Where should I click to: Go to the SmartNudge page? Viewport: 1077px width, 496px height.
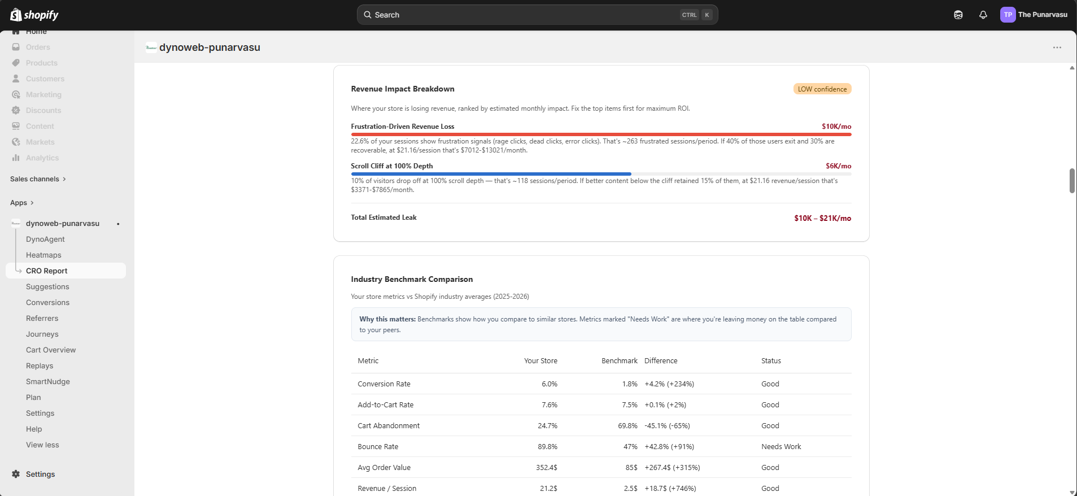(48, 382)
